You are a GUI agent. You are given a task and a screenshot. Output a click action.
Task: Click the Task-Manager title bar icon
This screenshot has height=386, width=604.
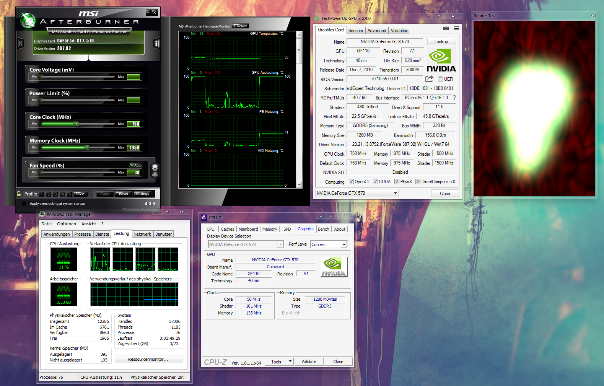(42, 214)
